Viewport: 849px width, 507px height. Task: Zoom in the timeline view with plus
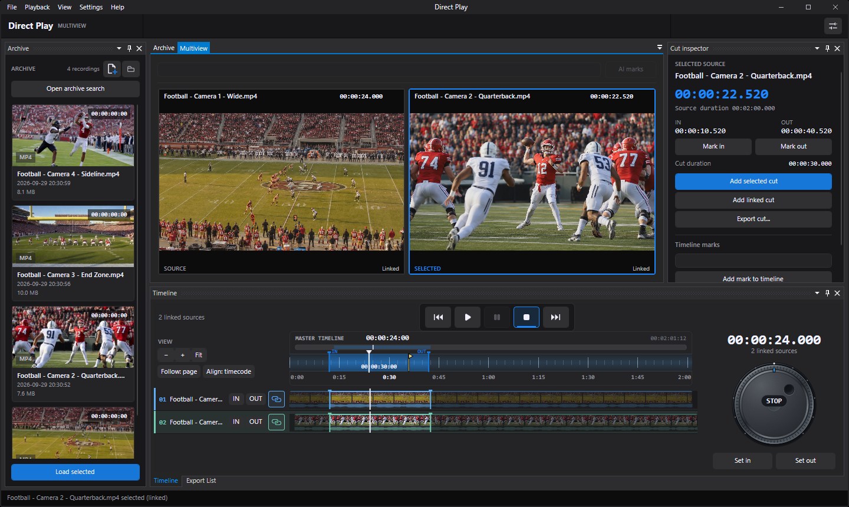coord(183,355)
